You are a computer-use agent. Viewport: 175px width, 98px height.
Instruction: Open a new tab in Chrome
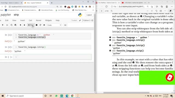pyautogui.click(x=52, y=3)
